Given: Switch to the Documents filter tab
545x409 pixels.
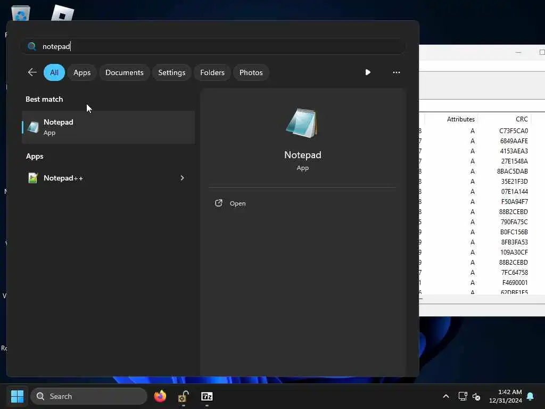Looking at the screenshot, I should click(125, 72).
